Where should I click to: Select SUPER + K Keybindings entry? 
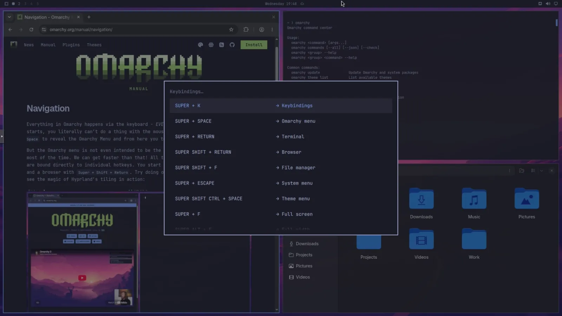[x=281, y=105]
